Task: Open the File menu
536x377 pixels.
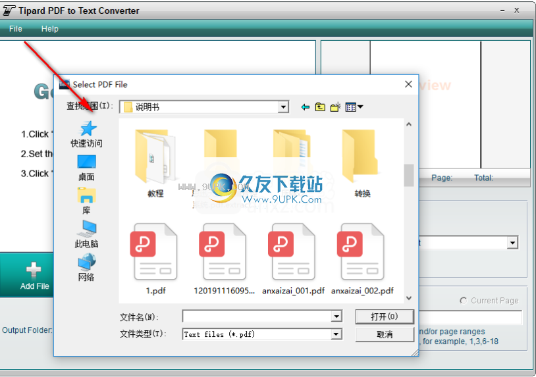Action: [x=16, y=29]
